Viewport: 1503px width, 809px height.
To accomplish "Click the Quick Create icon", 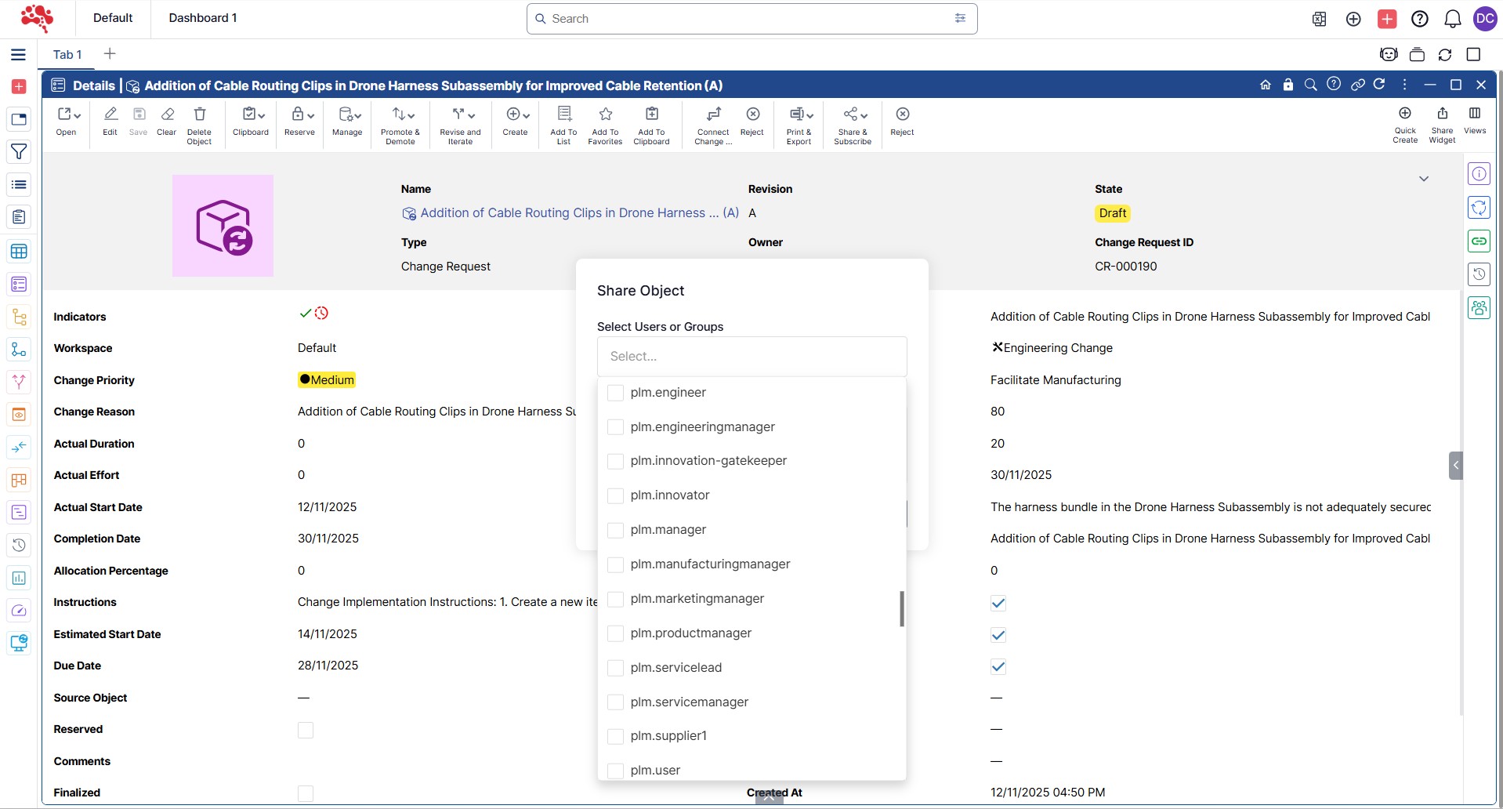I will pos(1404,114).
